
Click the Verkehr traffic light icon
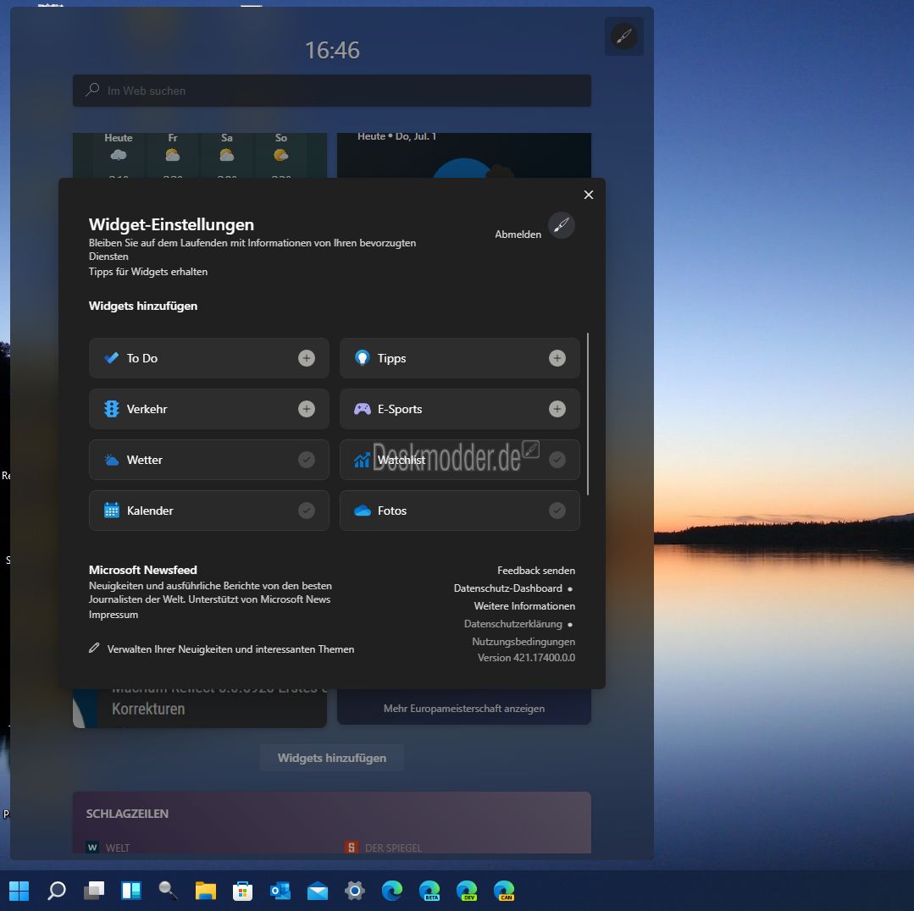[111, 409]
